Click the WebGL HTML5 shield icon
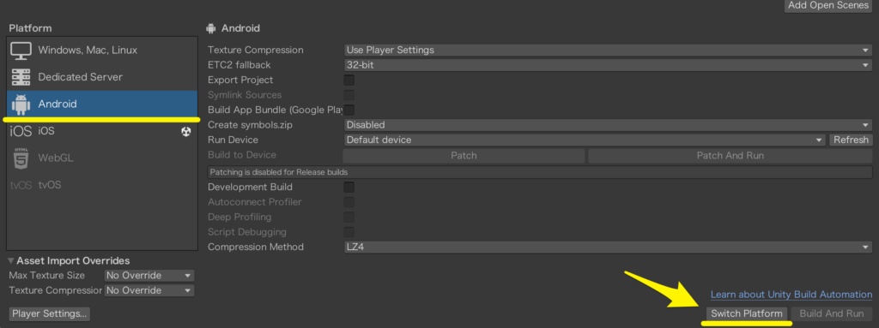The width and height of the screenshot is (879, 328). tap(21, 158)
